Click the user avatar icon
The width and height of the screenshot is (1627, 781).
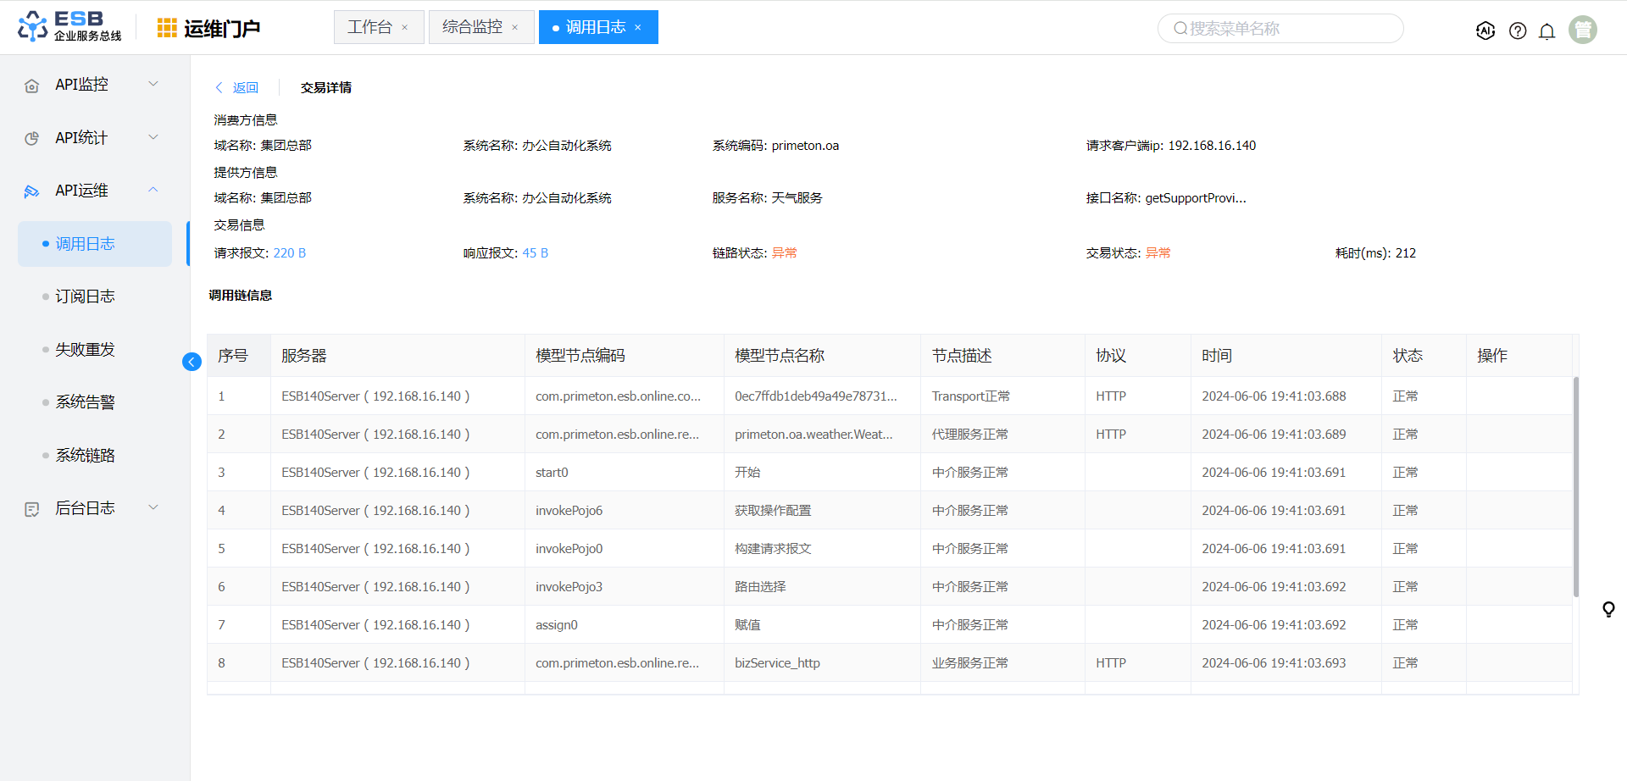(1582, 30)
